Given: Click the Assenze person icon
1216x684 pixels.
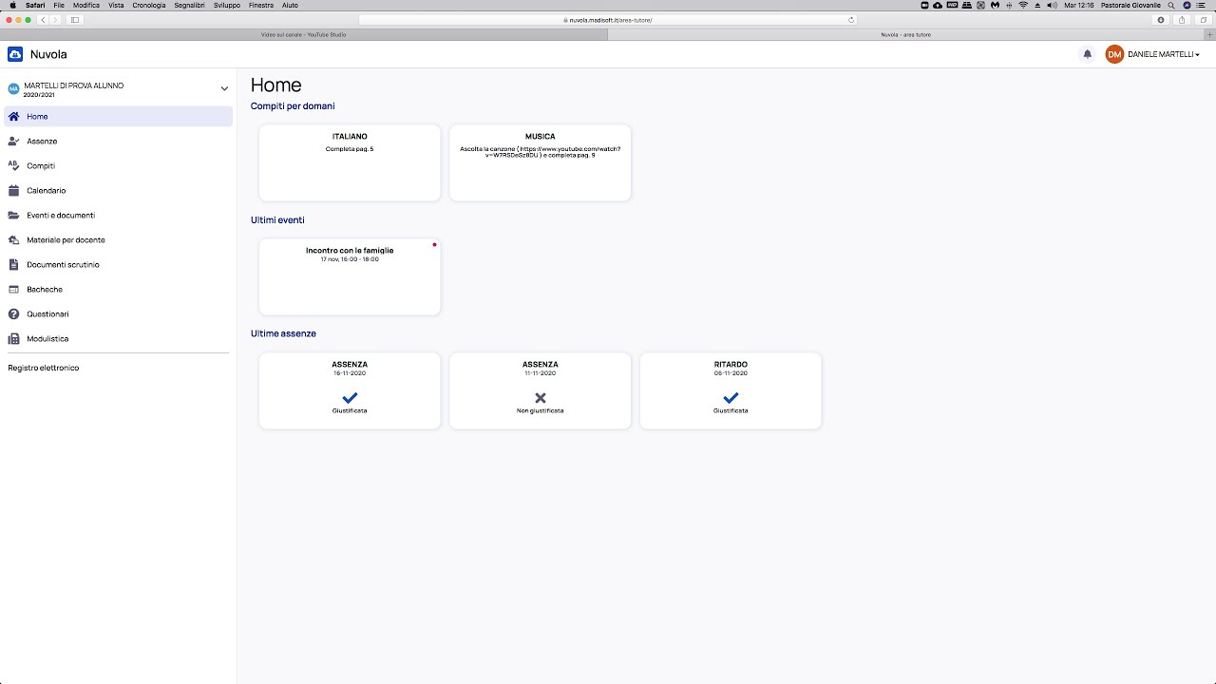Looking at the screenshot, I should point(13,141).
